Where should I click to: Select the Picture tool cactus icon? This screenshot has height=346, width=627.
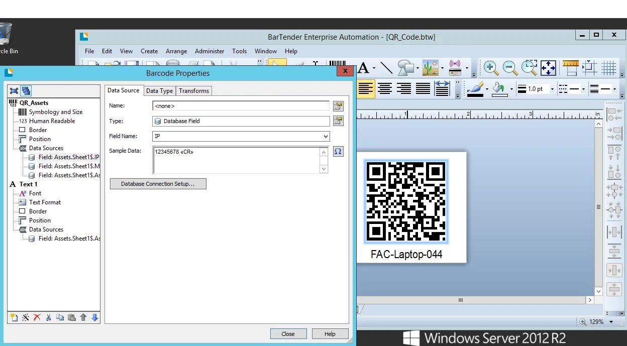(x=431, y=68)
